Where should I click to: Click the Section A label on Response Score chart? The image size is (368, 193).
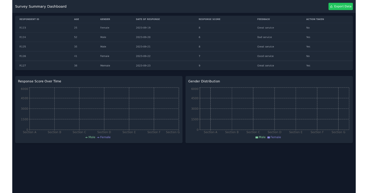(29, 132)
